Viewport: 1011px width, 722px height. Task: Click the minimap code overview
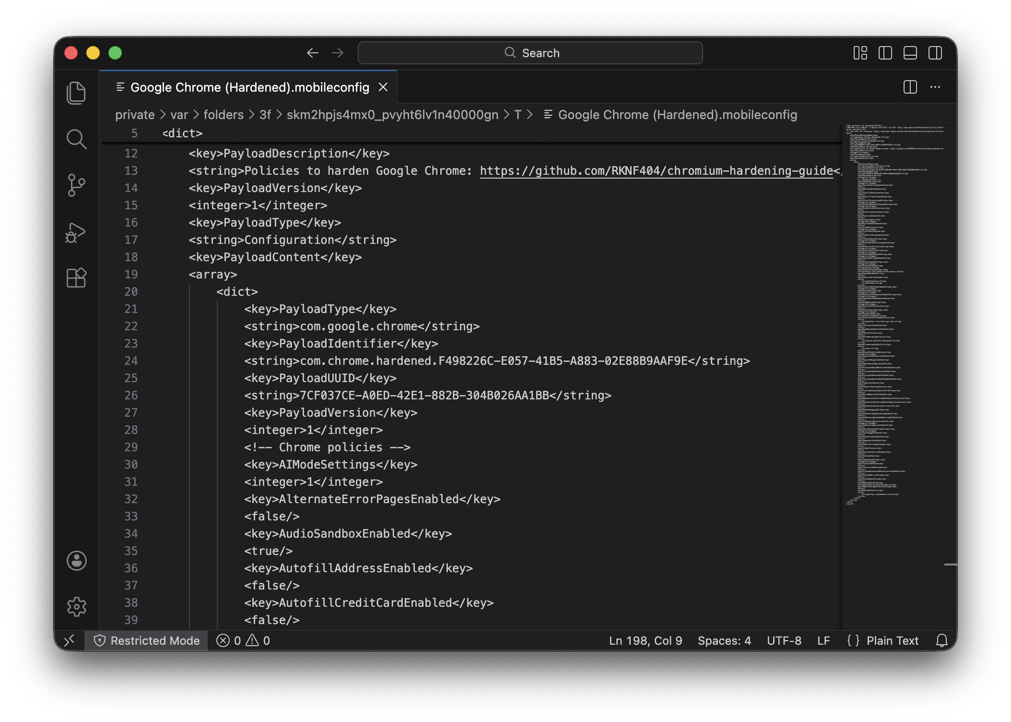click(x=892, y=314)
